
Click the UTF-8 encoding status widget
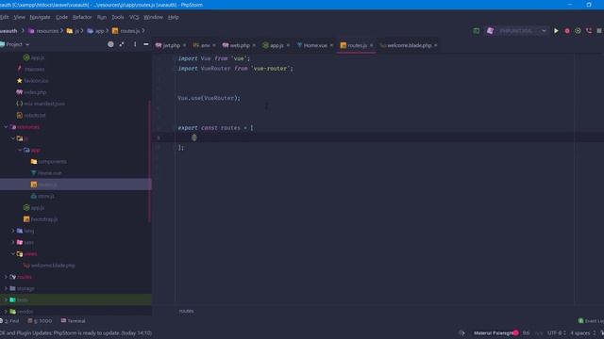pyautogui.click(x=557, y=332)
